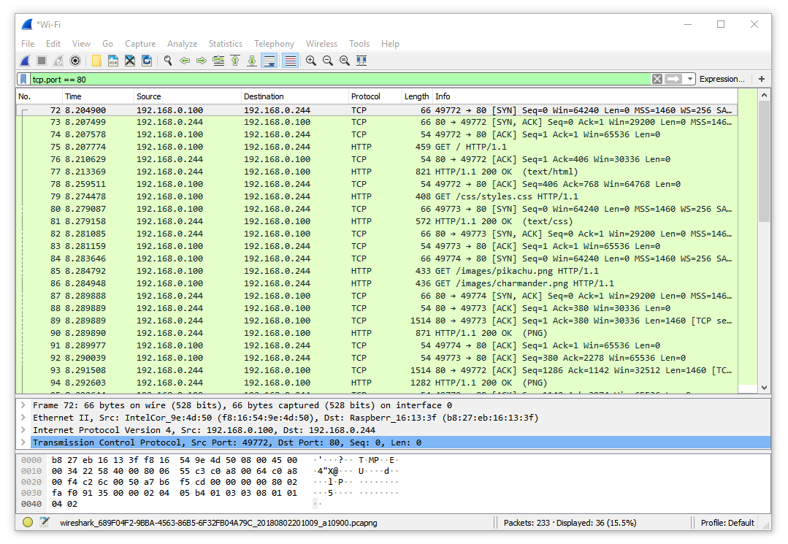Open capture options gear icon
The width and height of the screenshot is (788, 544).
point(74,61)
